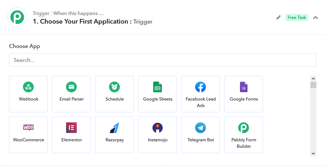The image size is (325, 166).
Task: Click the Email Parser label text
Action: [x=71, y=99]
